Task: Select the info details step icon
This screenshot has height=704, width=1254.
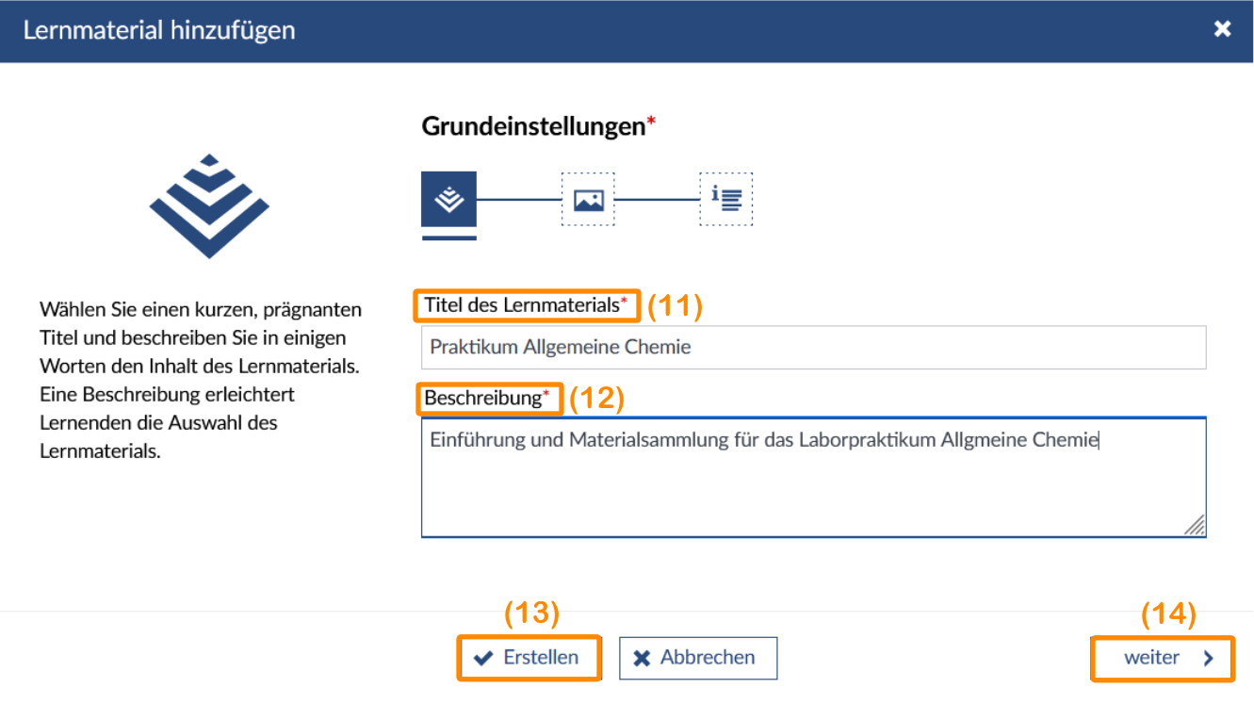Action: (x=725, y=199)
